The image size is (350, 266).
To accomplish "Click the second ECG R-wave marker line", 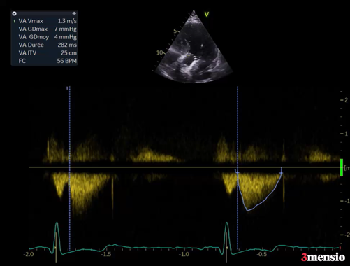I will click(226, 247).
